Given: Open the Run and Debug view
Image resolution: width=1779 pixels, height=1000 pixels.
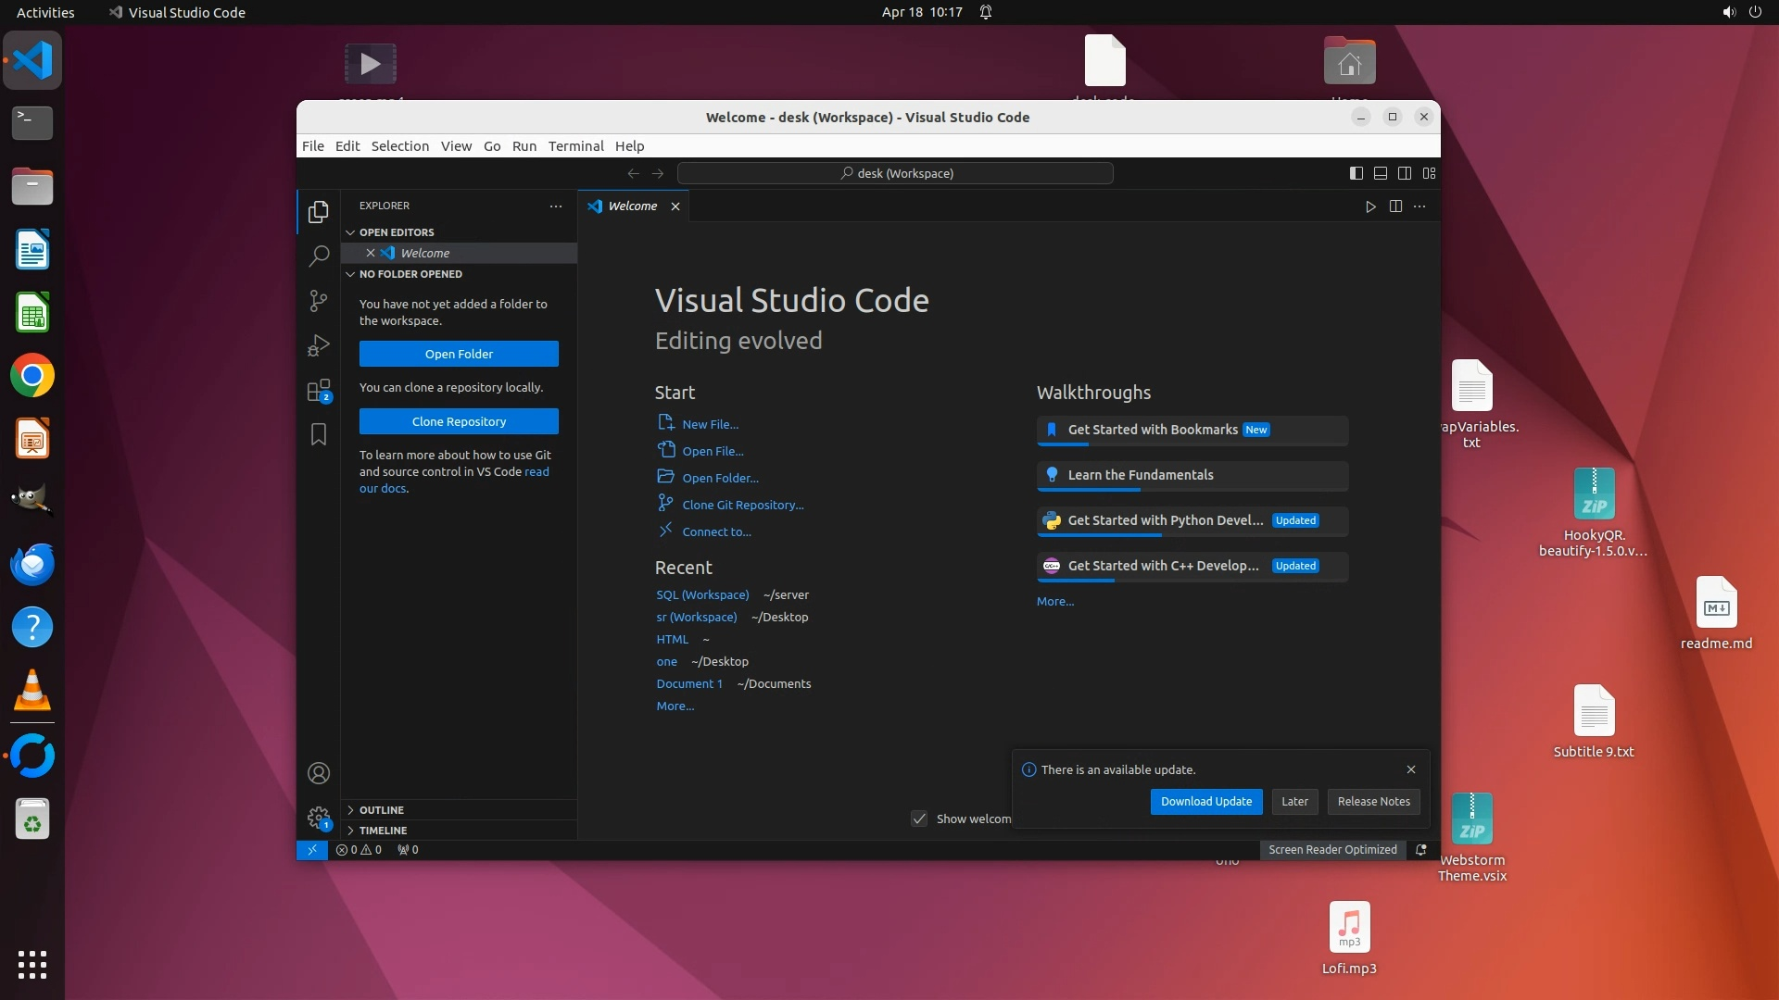Looking at the screenshot, I should [318, 345].
